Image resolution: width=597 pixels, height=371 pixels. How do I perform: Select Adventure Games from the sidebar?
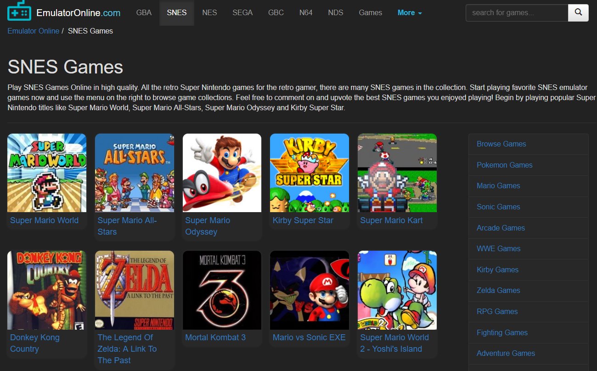(528, 354)
